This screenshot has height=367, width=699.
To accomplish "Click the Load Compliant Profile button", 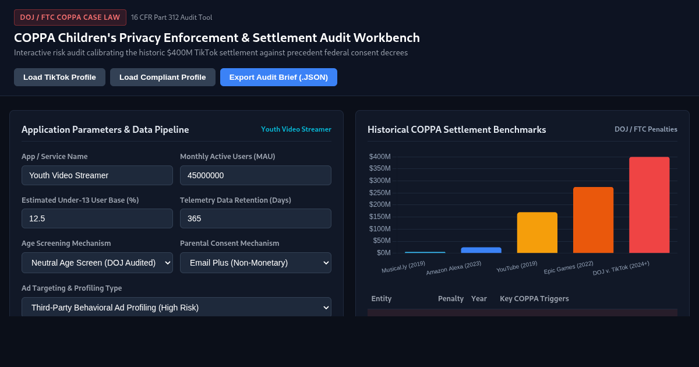I will [163, 77].
